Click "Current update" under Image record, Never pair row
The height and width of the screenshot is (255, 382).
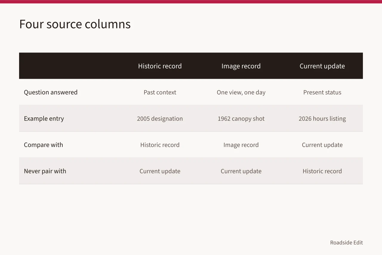[241, 171]
